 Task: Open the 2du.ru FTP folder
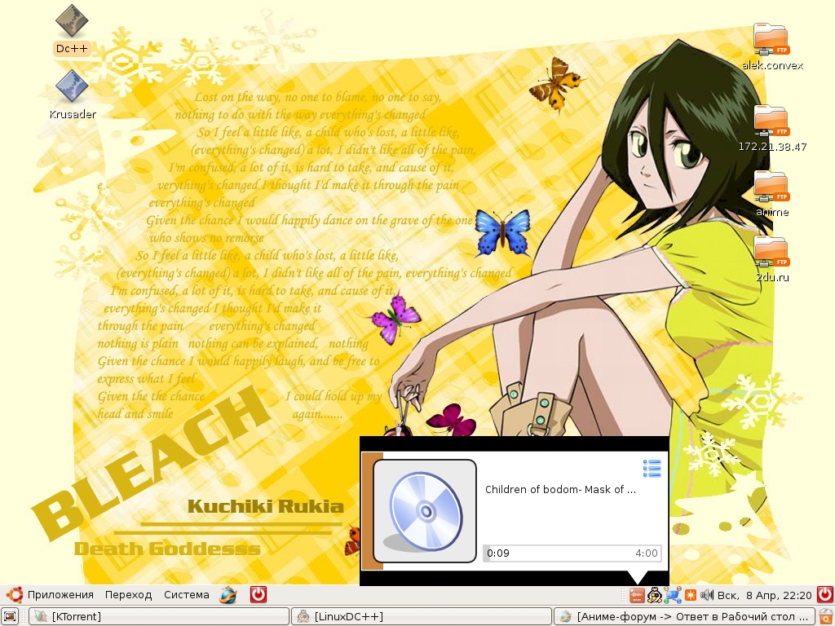click(x=771, y=253)
